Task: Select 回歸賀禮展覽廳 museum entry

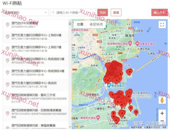Action: (x=36, y=113)
